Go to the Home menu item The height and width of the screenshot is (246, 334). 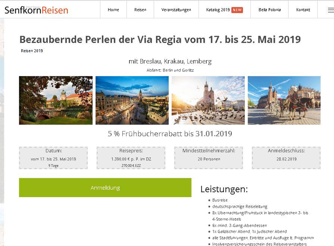[113, 10]
